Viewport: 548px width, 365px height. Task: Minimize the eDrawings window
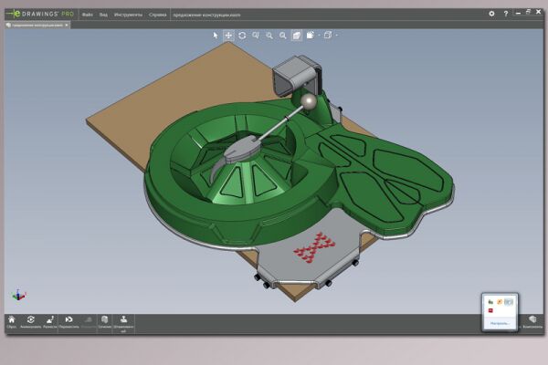pyautogui.click(x=518, y=13)
